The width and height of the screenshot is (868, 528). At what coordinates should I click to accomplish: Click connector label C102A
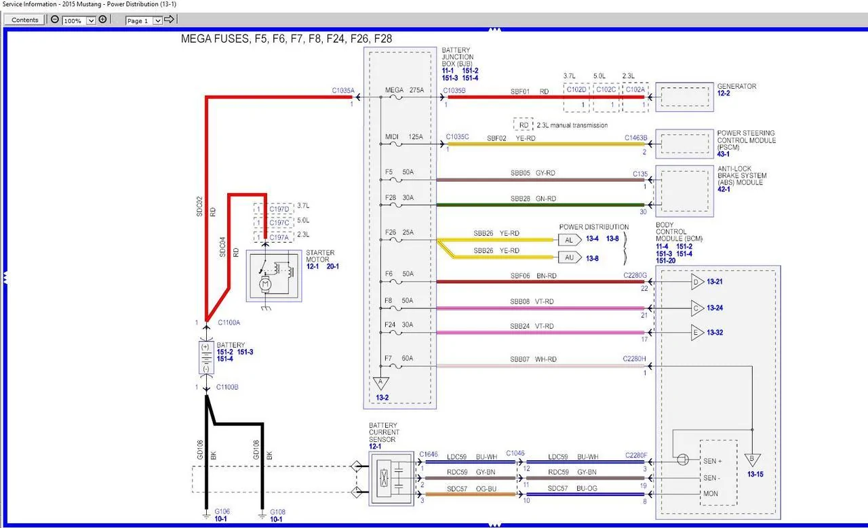pyautogui.click(x=635, y=89)
